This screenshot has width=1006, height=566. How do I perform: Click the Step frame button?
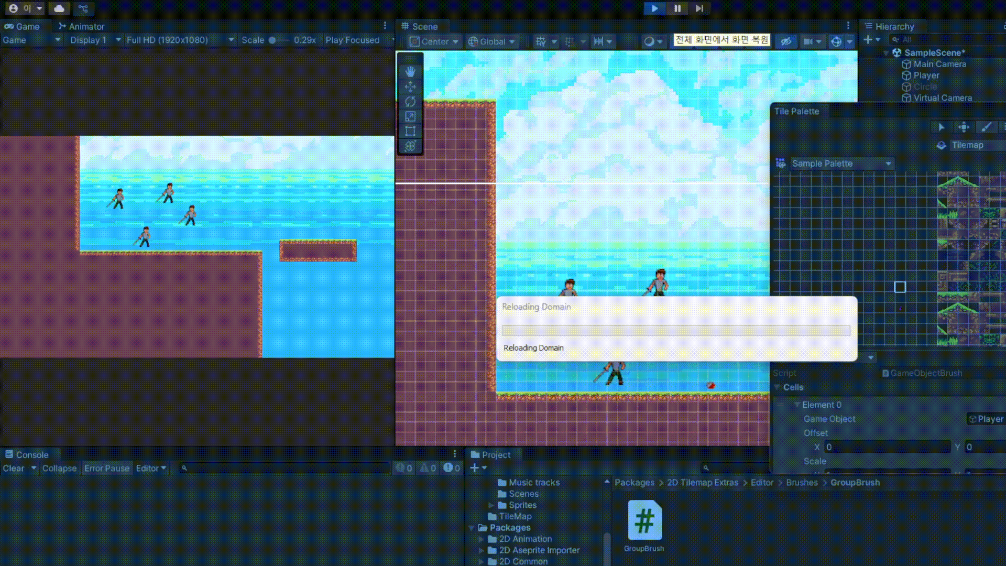click(699, 8)
